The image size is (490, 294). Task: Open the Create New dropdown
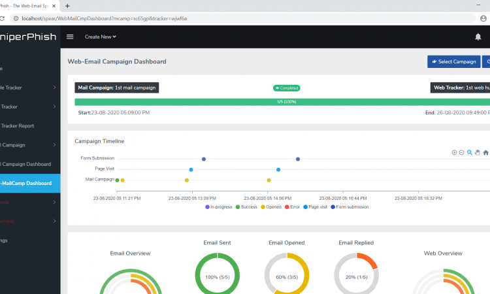click(101, 37)
